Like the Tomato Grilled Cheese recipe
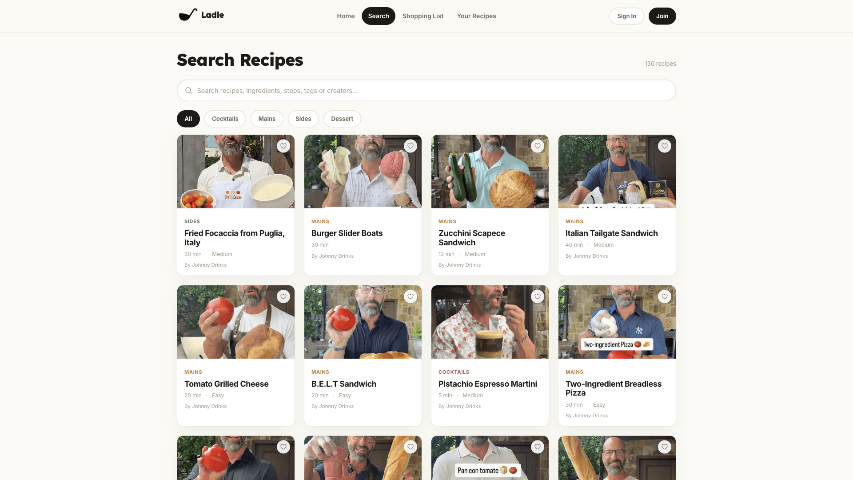The image size is (853, 480). coord(283,296)
